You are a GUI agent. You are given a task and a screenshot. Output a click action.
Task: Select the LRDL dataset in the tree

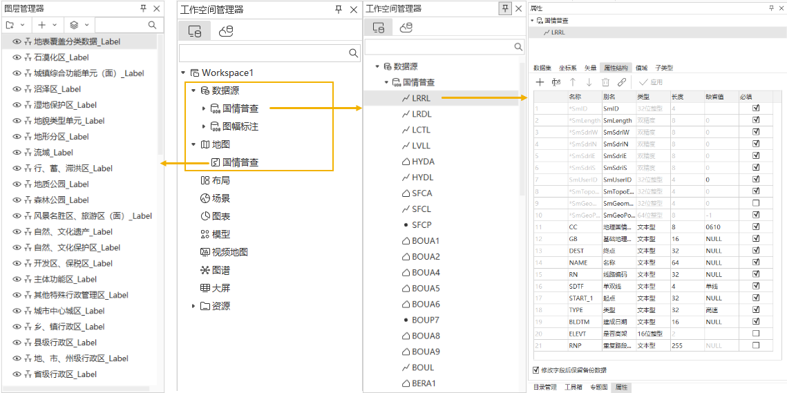[x=421, y=114]
